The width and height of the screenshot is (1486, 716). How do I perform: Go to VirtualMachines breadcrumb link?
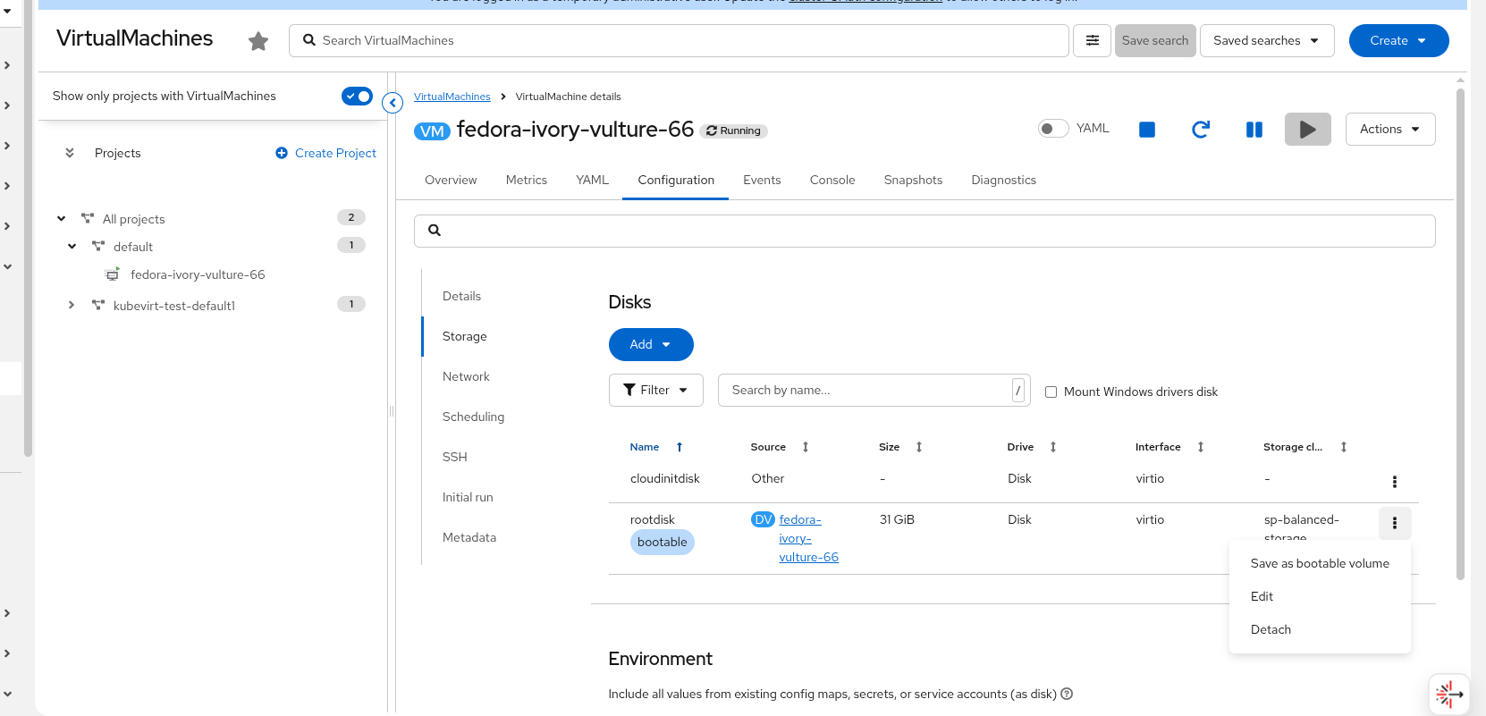point(452,97)
